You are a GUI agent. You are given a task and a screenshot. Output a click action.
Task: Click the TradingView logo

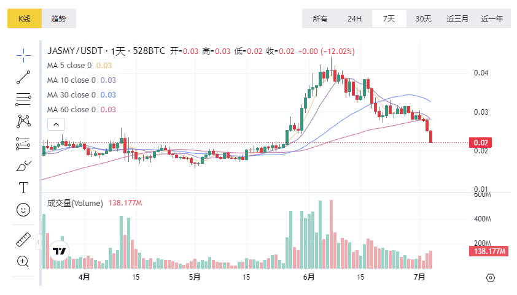coord(60,251)
